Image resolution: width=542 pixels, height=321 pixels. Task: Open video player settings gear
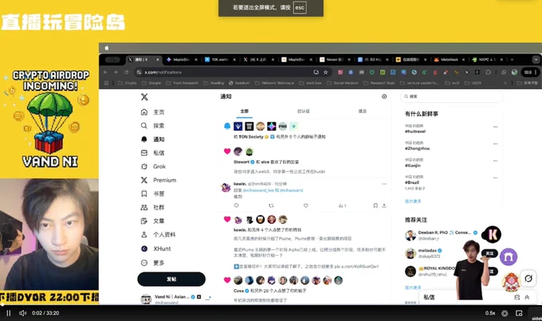505,313
